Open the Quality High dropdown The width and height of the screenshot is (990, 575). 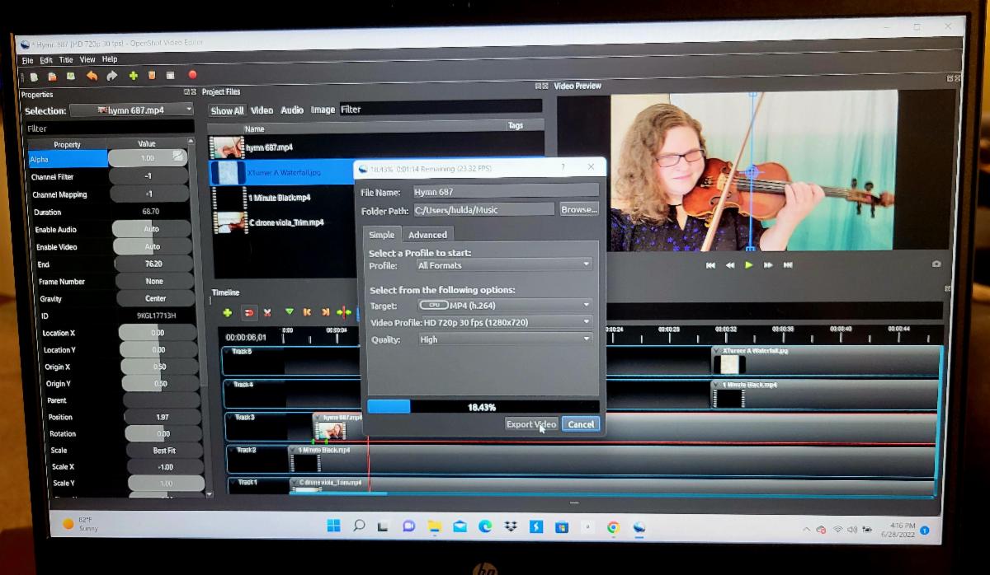coord(504,339)
